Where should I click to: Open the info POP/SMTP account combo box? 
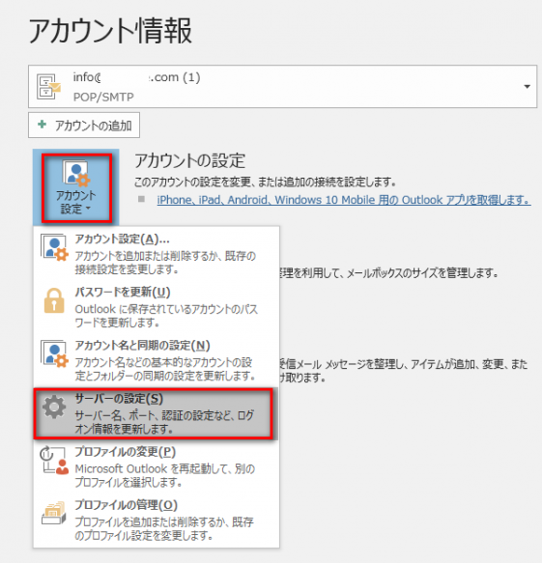tap(283, 87)
